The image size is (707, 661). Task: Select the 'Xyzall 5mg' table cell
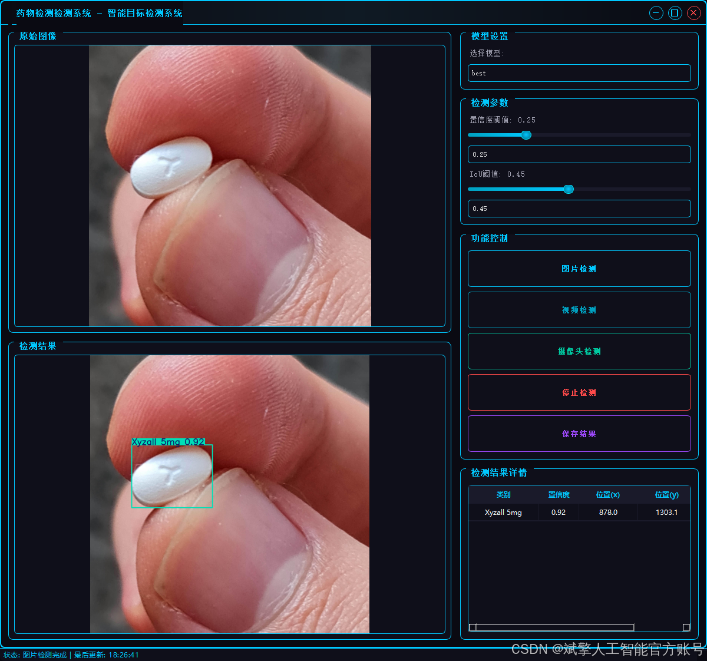504,513
